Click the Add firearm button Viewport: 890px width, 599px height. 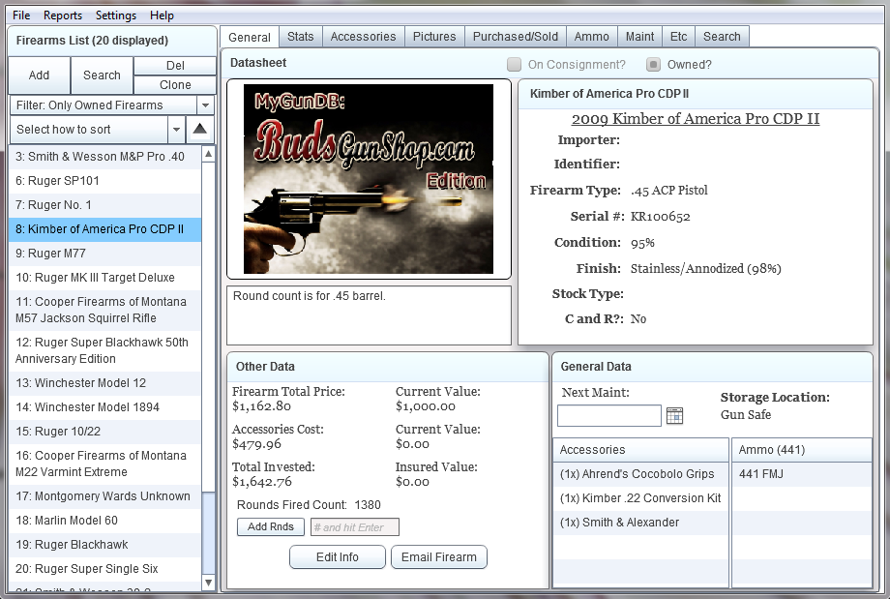(x=39, y=75)
